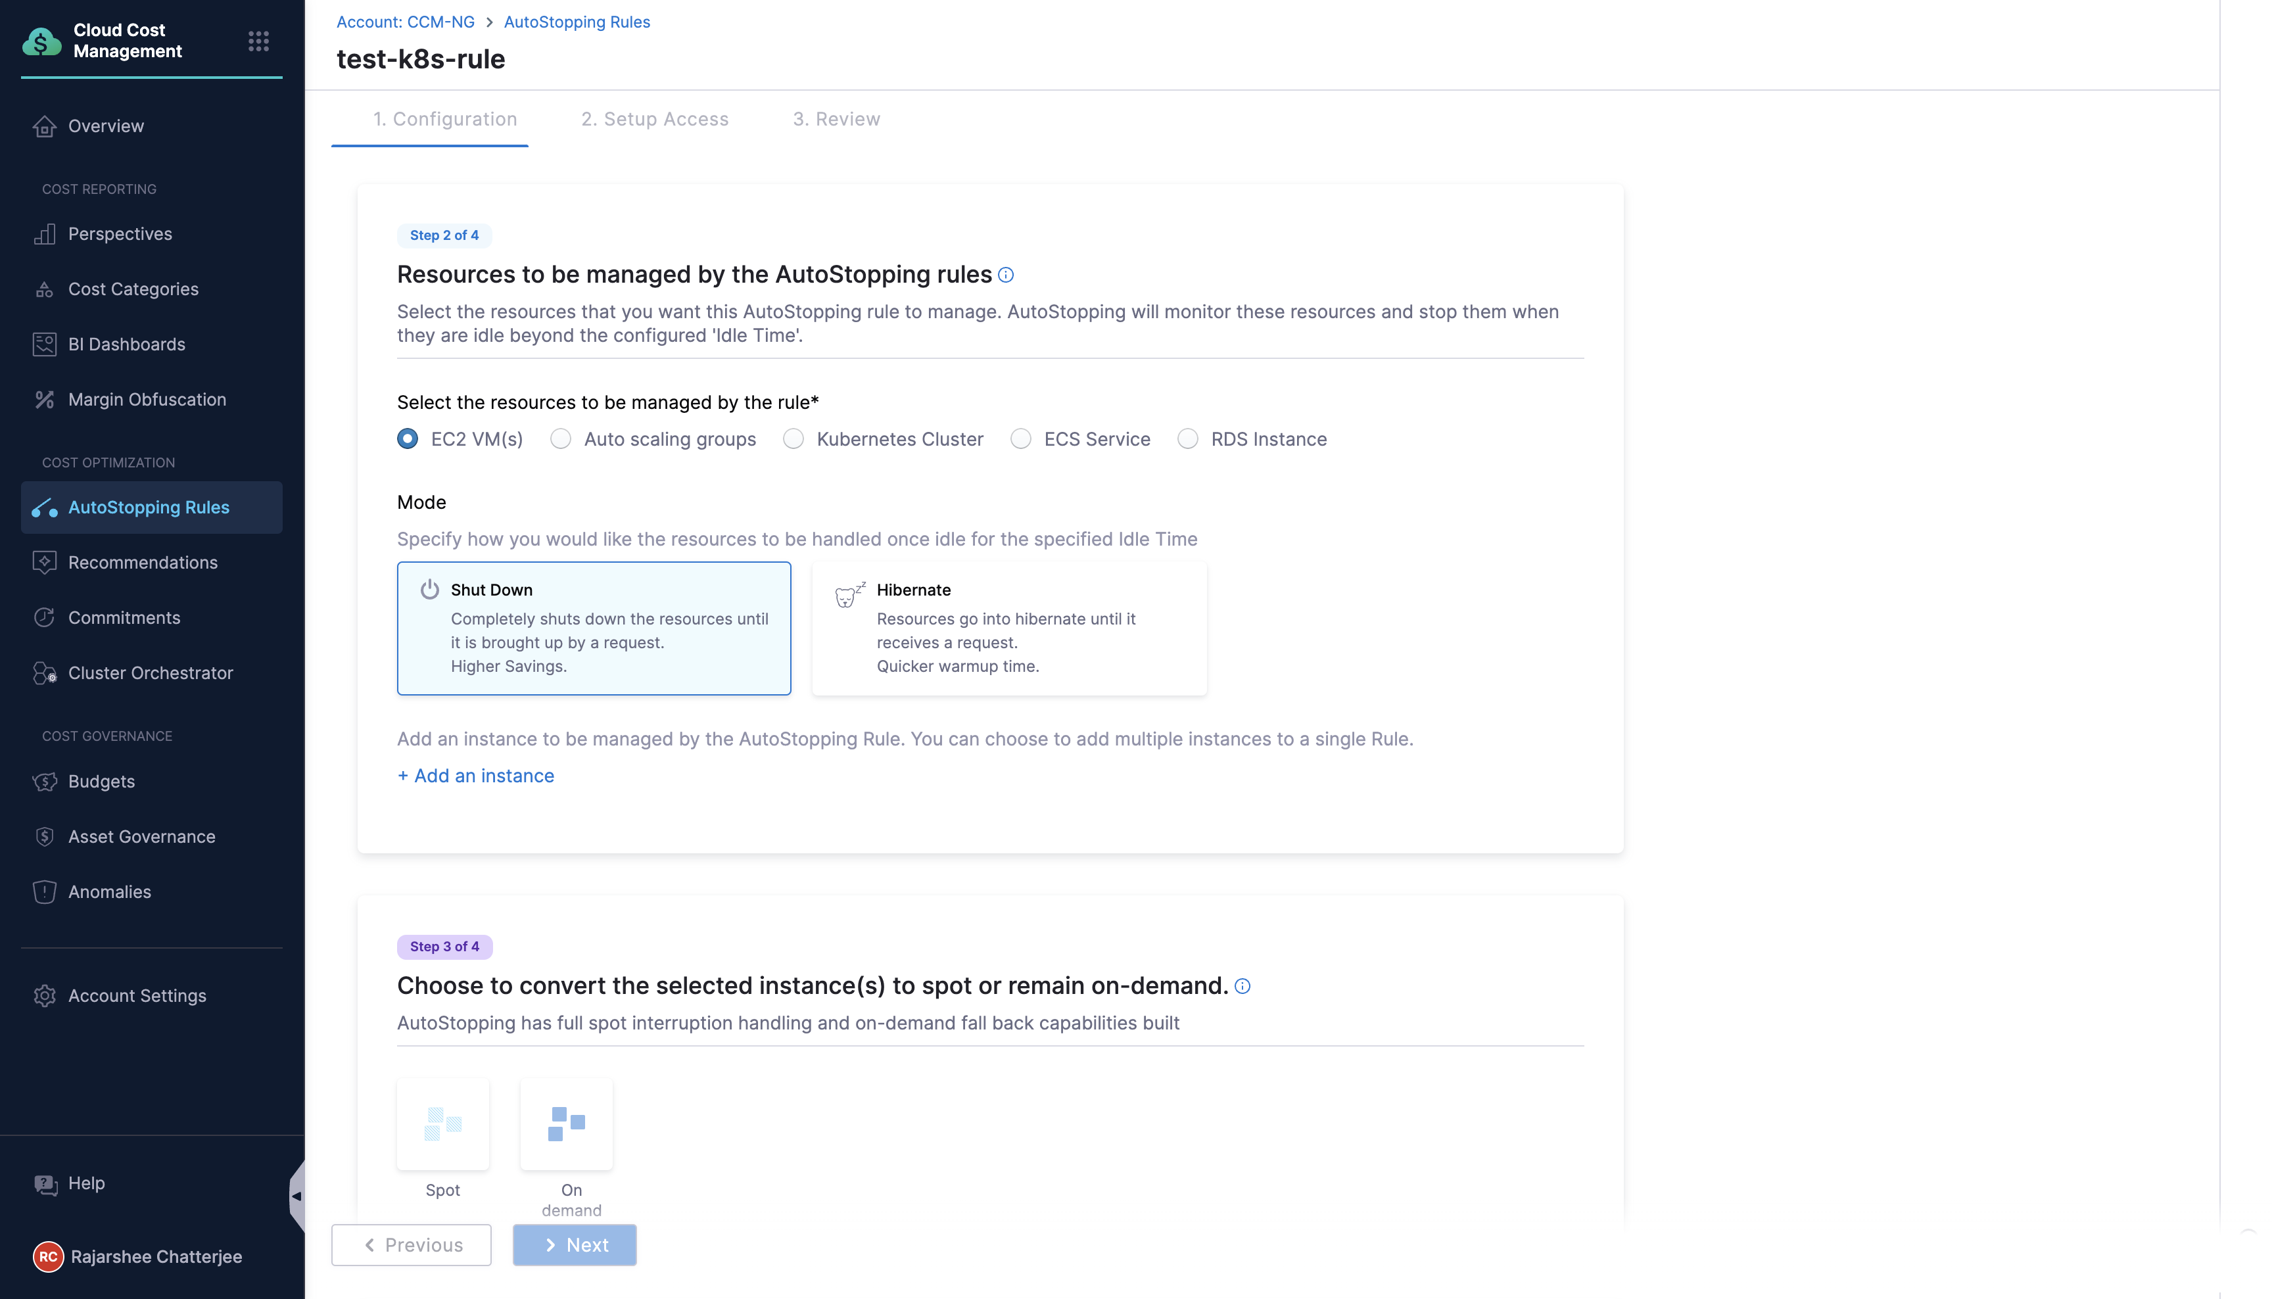Open the module switcher grid icon

[x=258, y=41]
